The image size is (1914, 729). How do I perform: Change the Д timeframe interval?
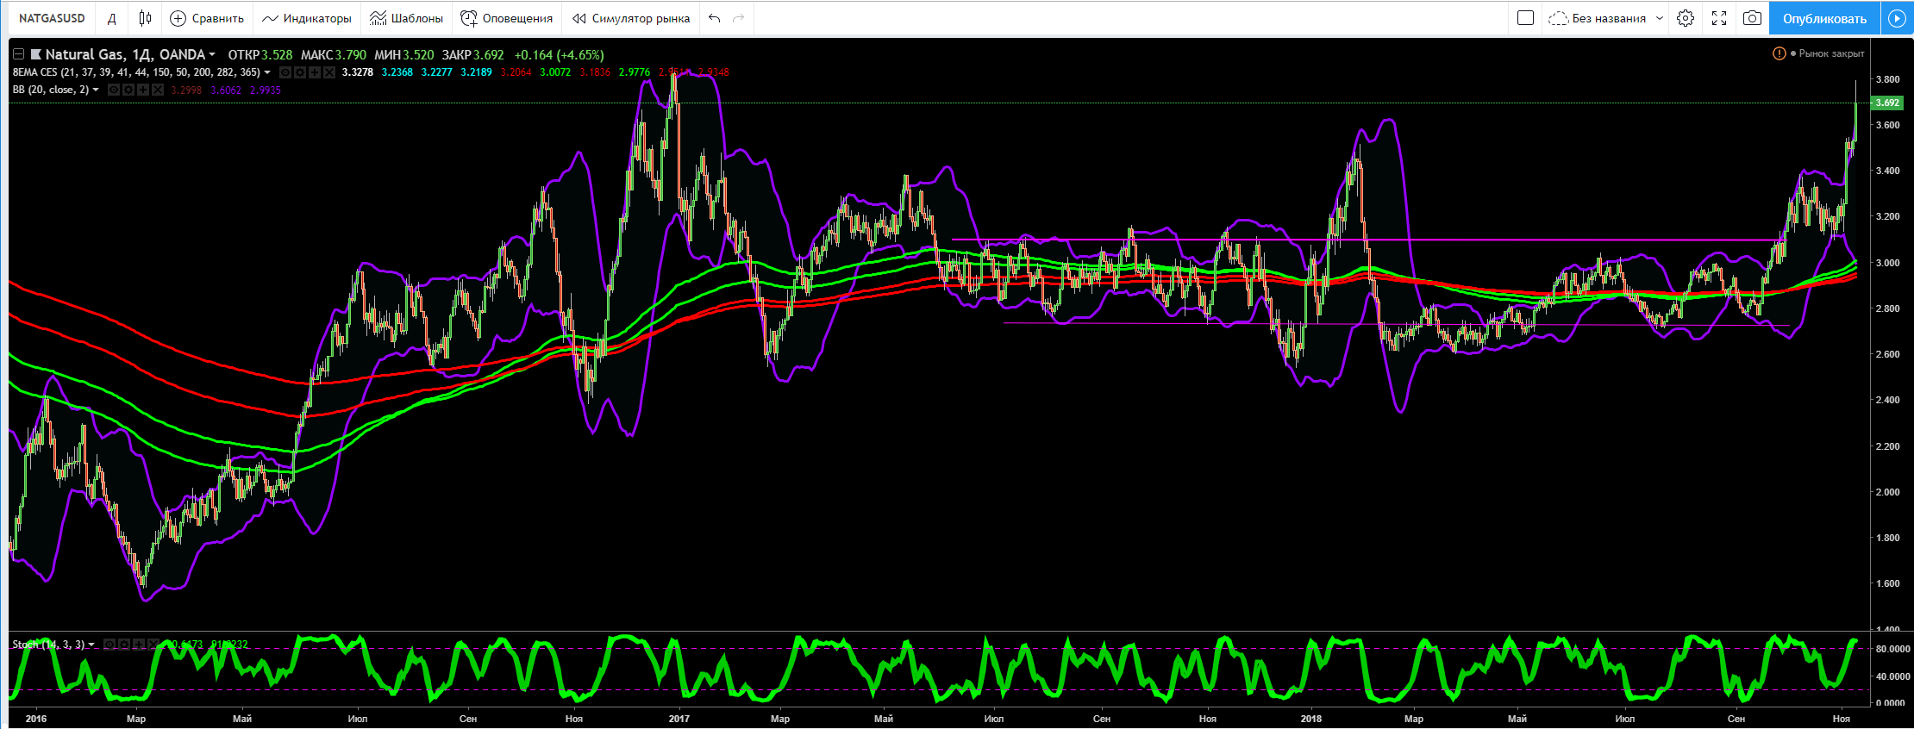pyautogui.click(x=112, y=18)
